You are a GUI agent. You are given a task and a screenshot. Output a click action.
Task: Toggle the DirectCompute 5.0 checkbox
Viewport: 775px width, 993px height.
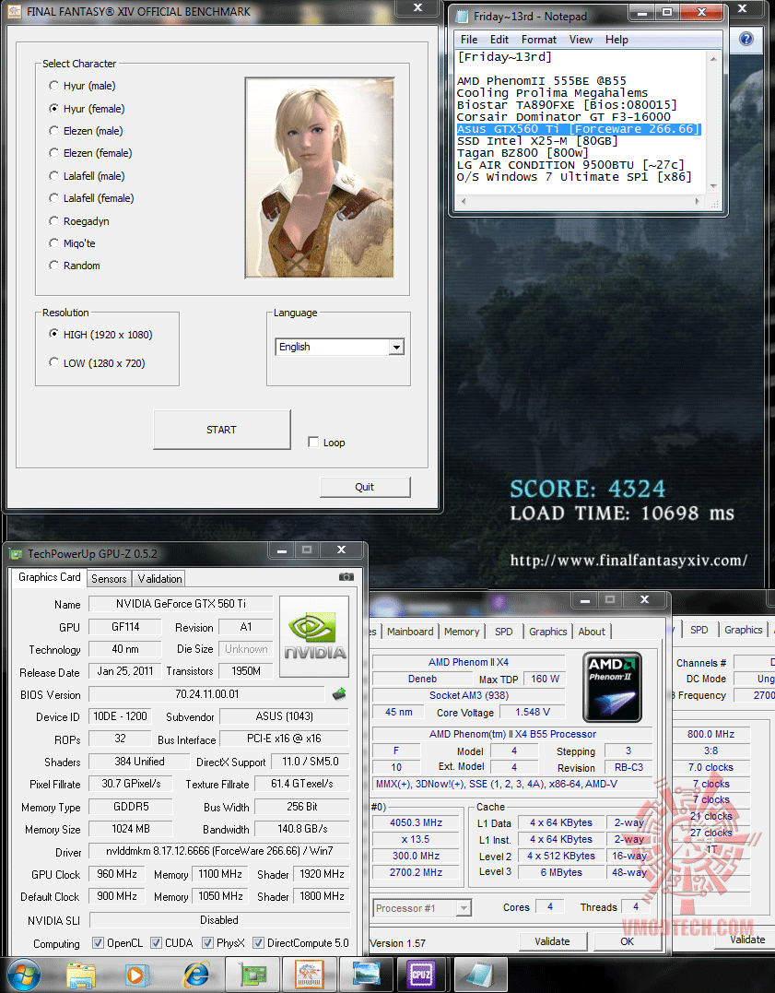coord(258,942)
